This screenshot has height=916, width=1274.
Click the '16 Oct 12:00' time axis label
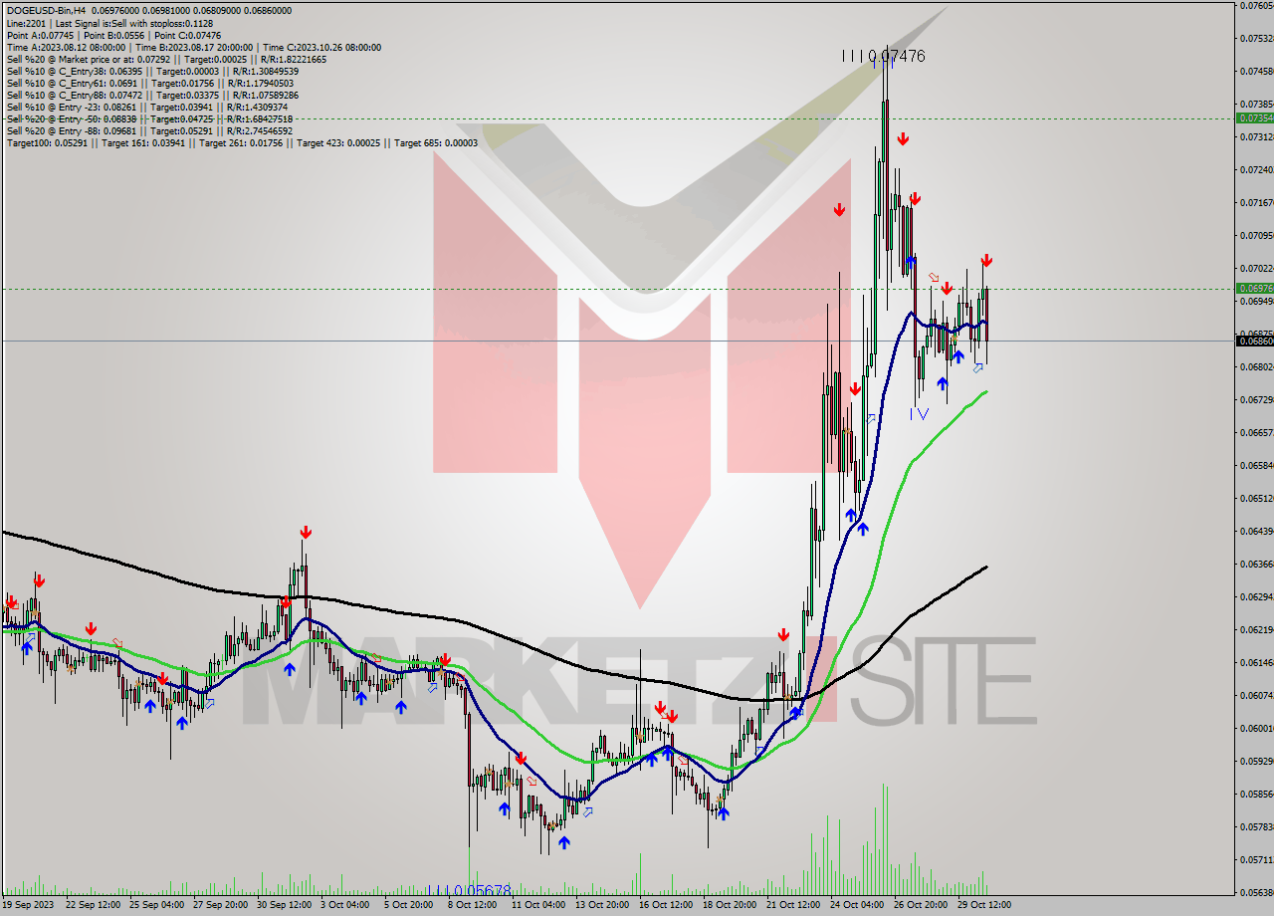pos(667,905)
